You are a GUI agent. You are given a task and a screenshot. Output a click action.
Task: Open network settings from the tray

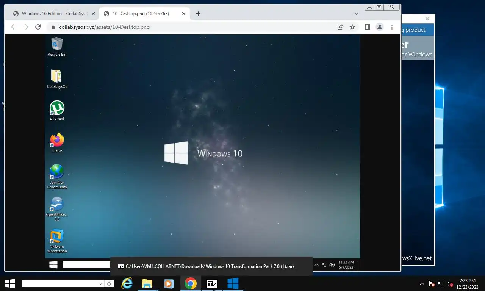441,284
